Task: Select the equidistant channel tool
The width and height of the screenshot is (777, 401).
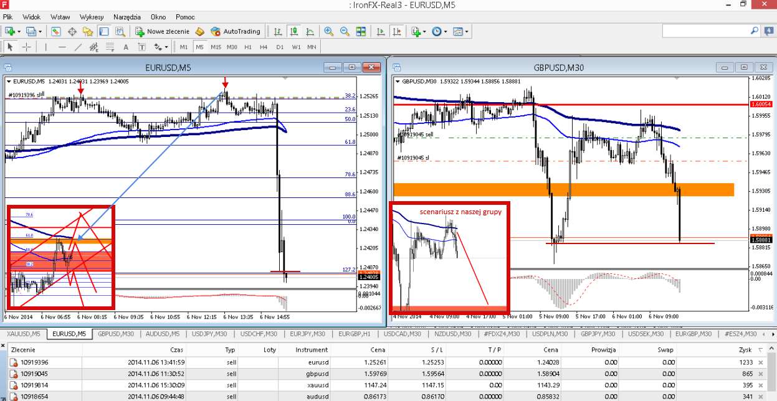Action: (94, 47)
